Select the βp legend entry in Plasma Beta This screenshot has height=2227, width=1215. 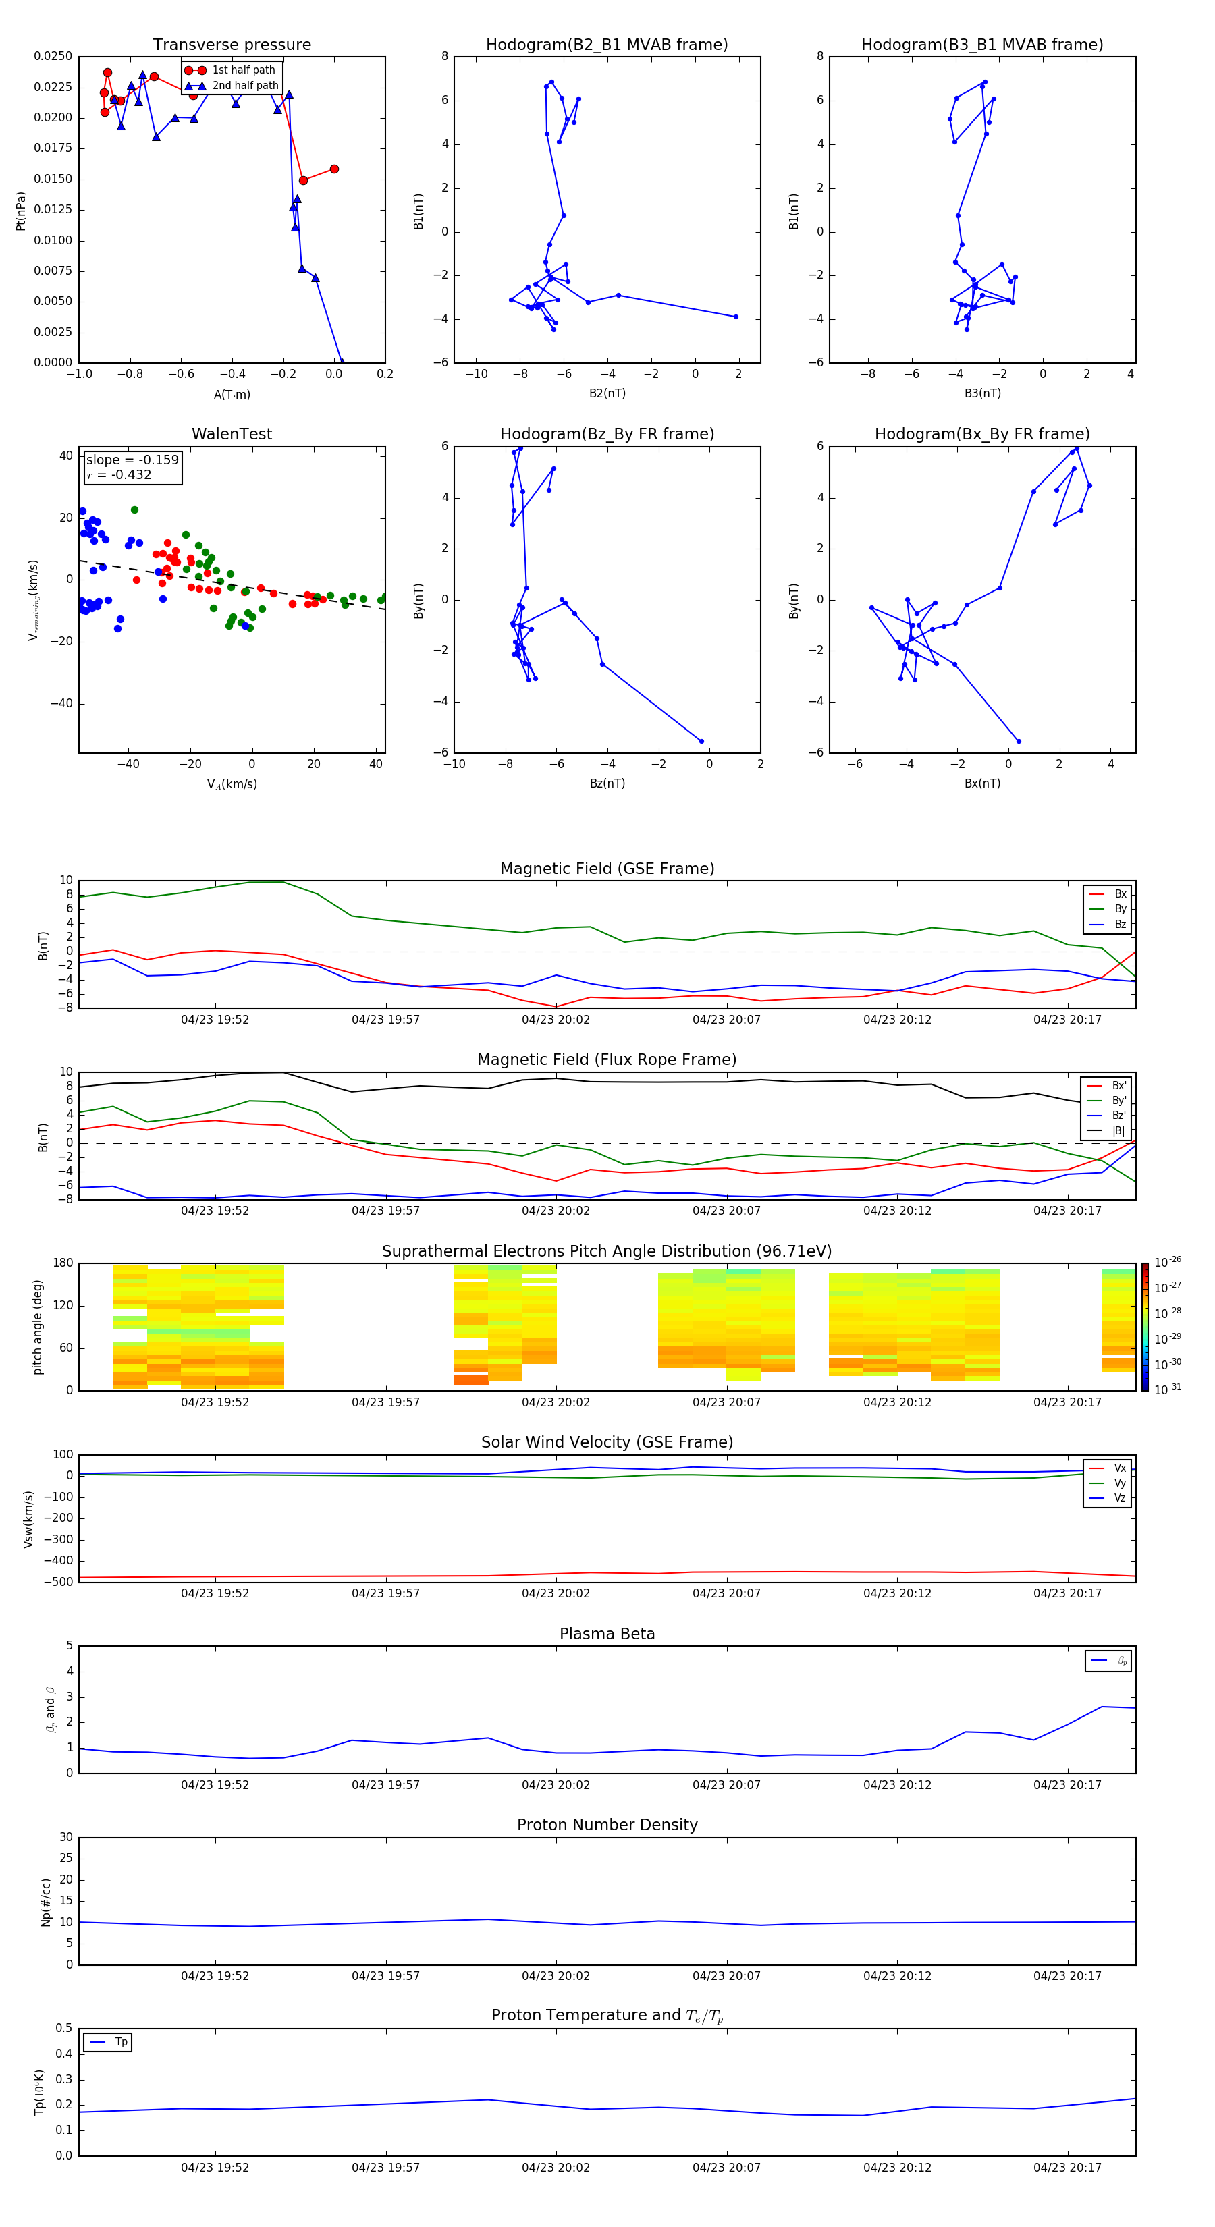coord(1108,1661)
